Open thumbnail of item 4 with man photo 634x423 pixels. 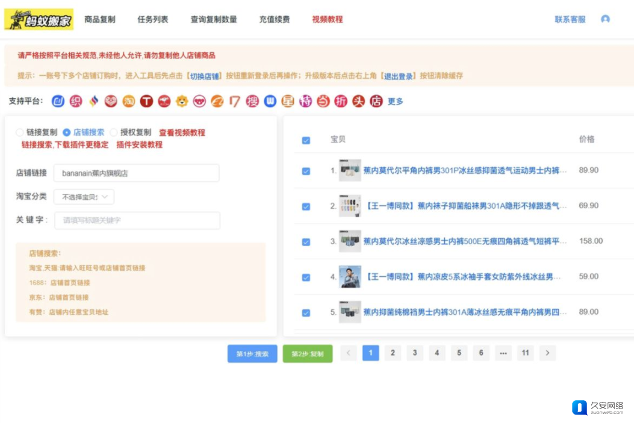350,277
